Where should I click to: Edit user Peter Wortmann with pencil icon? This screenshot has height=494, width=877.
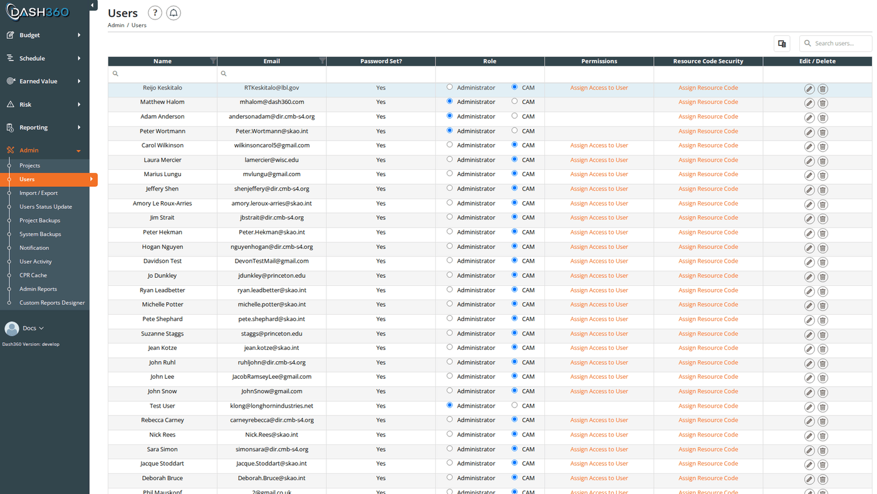pos(809,132)
